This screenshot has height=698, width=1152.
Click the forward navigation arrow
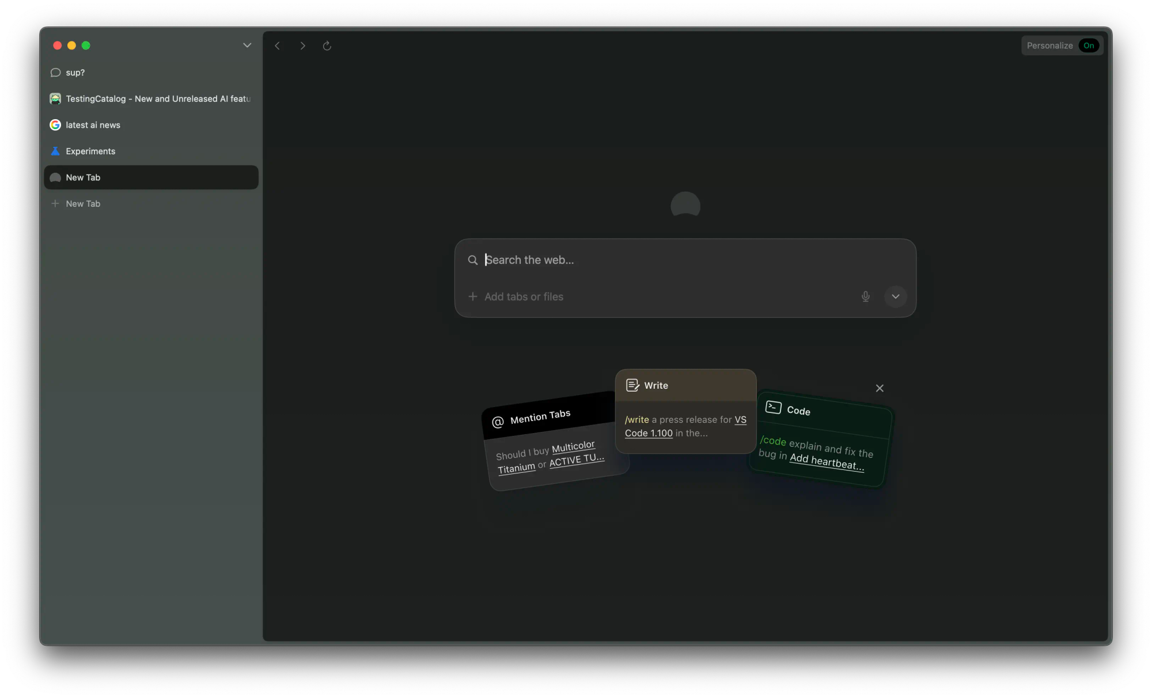302,45
